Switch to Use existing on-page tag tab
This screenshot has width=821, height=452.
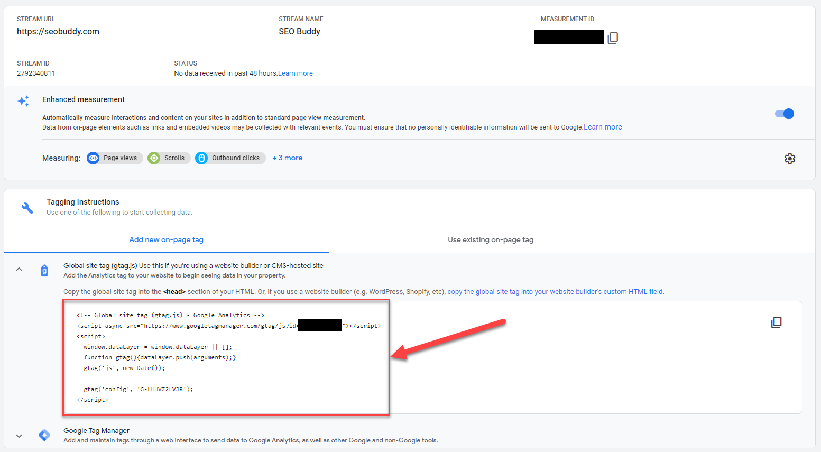click(491, 239)
